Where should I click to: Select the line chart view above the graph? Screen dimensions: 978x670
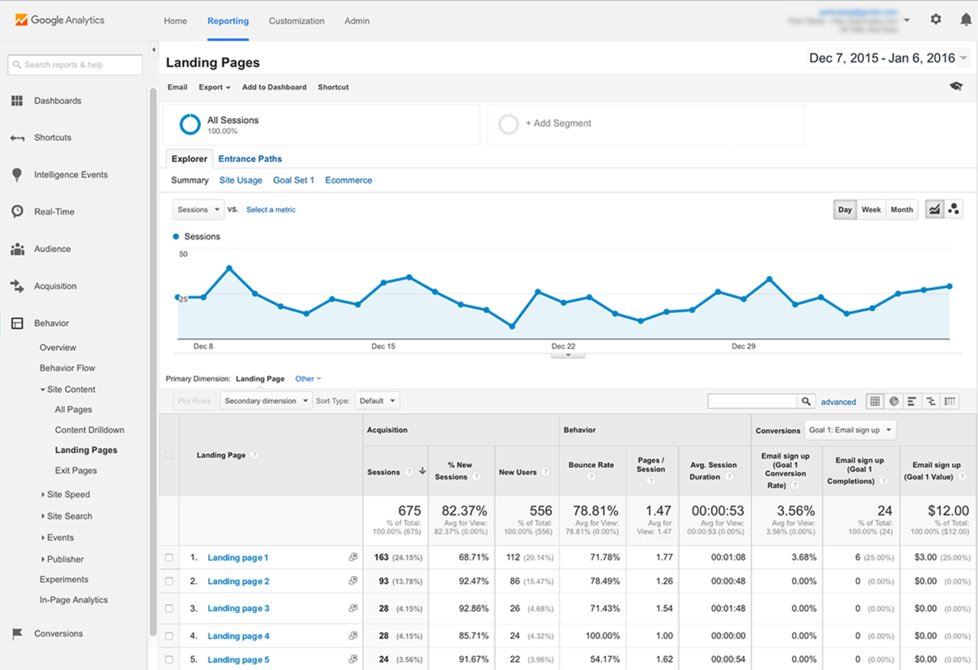pos(934,209)
